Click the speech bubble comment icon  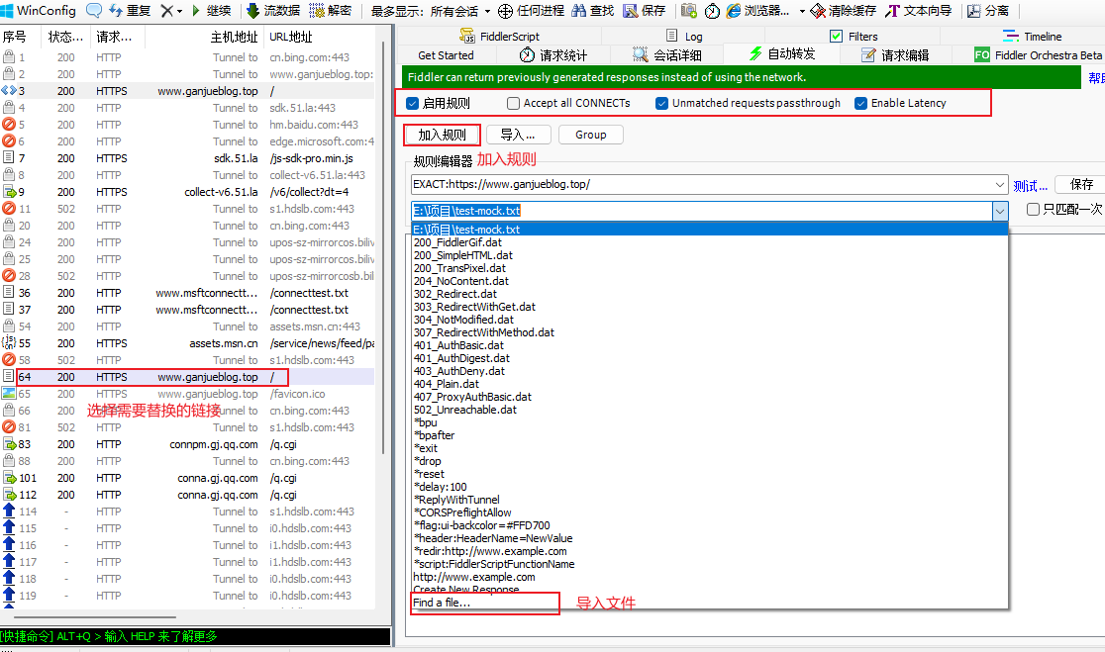94,11
